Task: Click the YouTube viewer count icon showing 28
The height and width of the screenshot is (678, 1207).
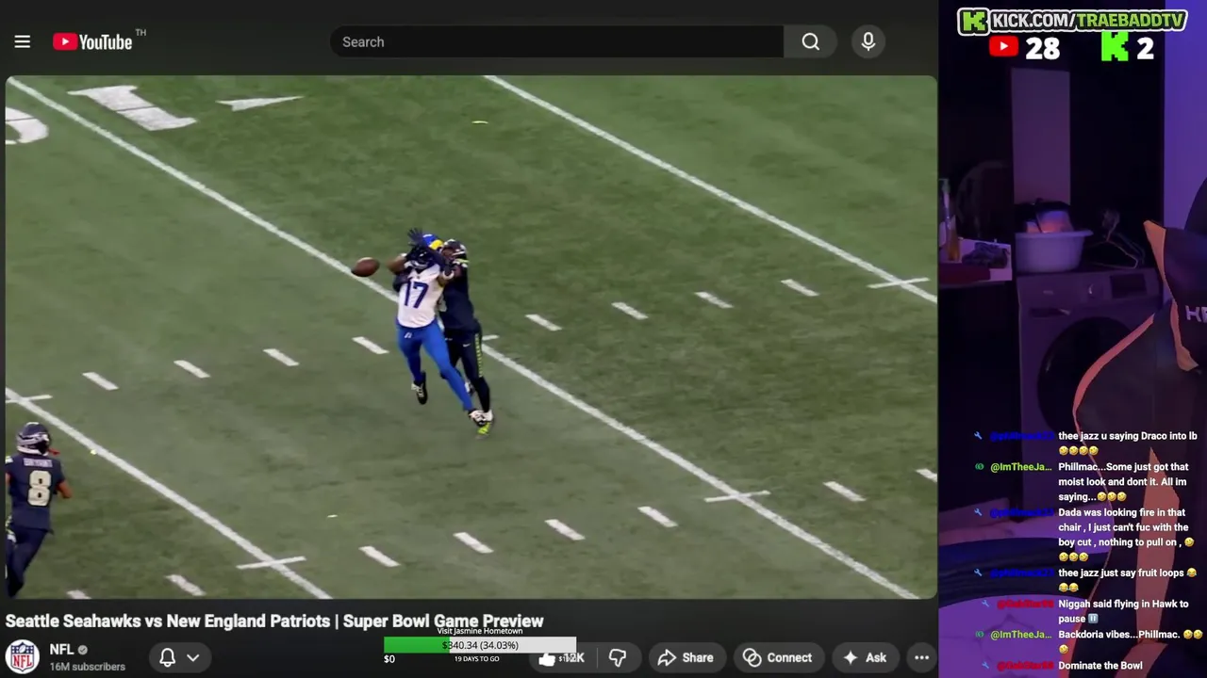Action: click(x=1003, y=48)
